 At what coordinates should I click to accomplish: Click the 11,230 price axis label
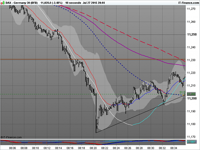click(x=191, y=60)
